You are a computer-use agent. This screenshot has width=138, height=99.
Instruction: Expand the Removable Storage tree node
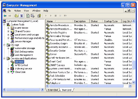(x=8, y=48)
